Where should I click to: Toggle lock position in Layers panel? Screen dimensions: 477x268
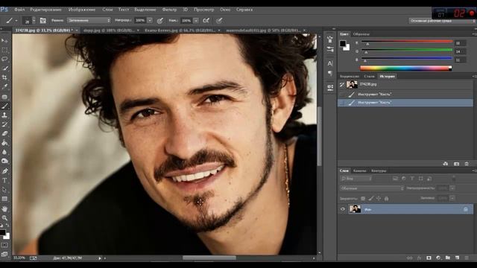coord(379,199)
